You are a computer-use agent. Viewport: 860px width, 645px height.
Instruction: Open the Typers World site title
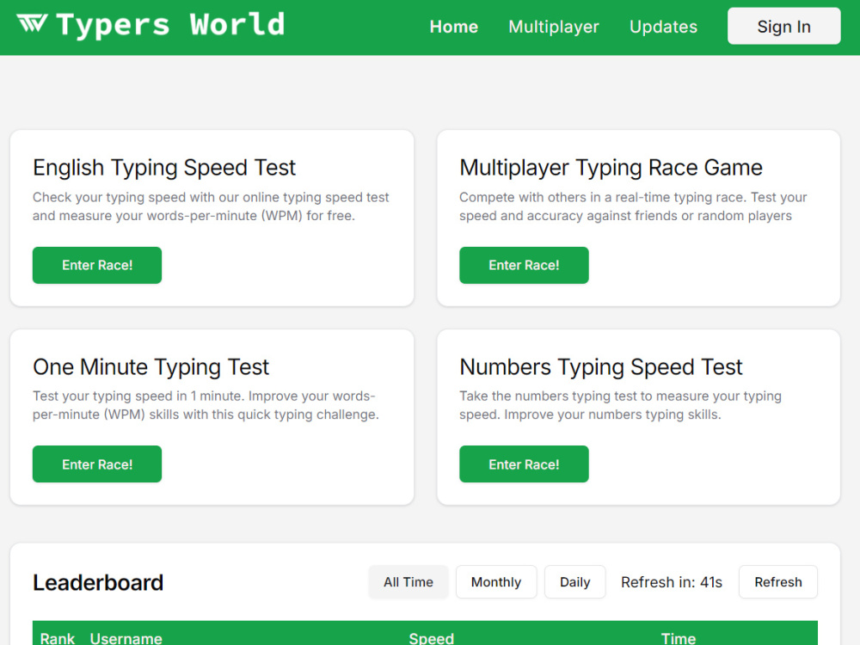tap(170, 25)
